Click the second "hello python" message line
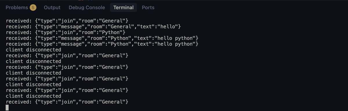This screenshot has width=348, height=111. (x=102, y=44)
